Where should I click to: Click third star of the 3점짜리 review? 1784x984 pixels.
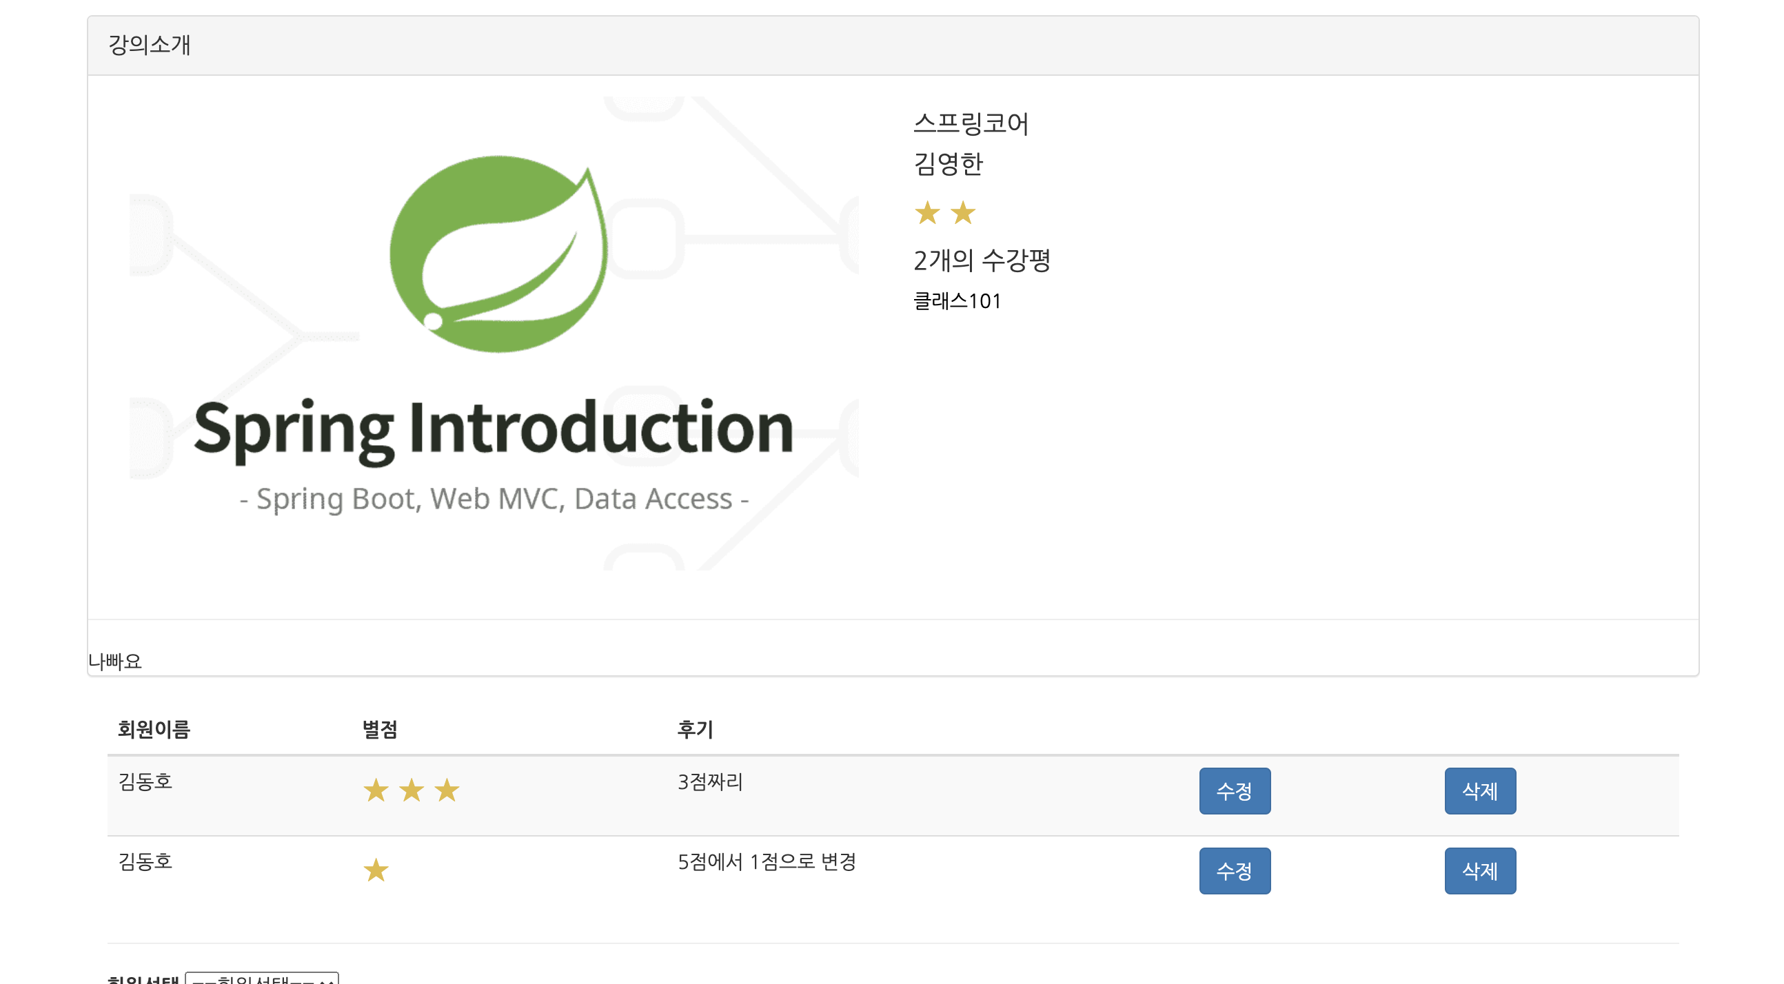(447, 790)
